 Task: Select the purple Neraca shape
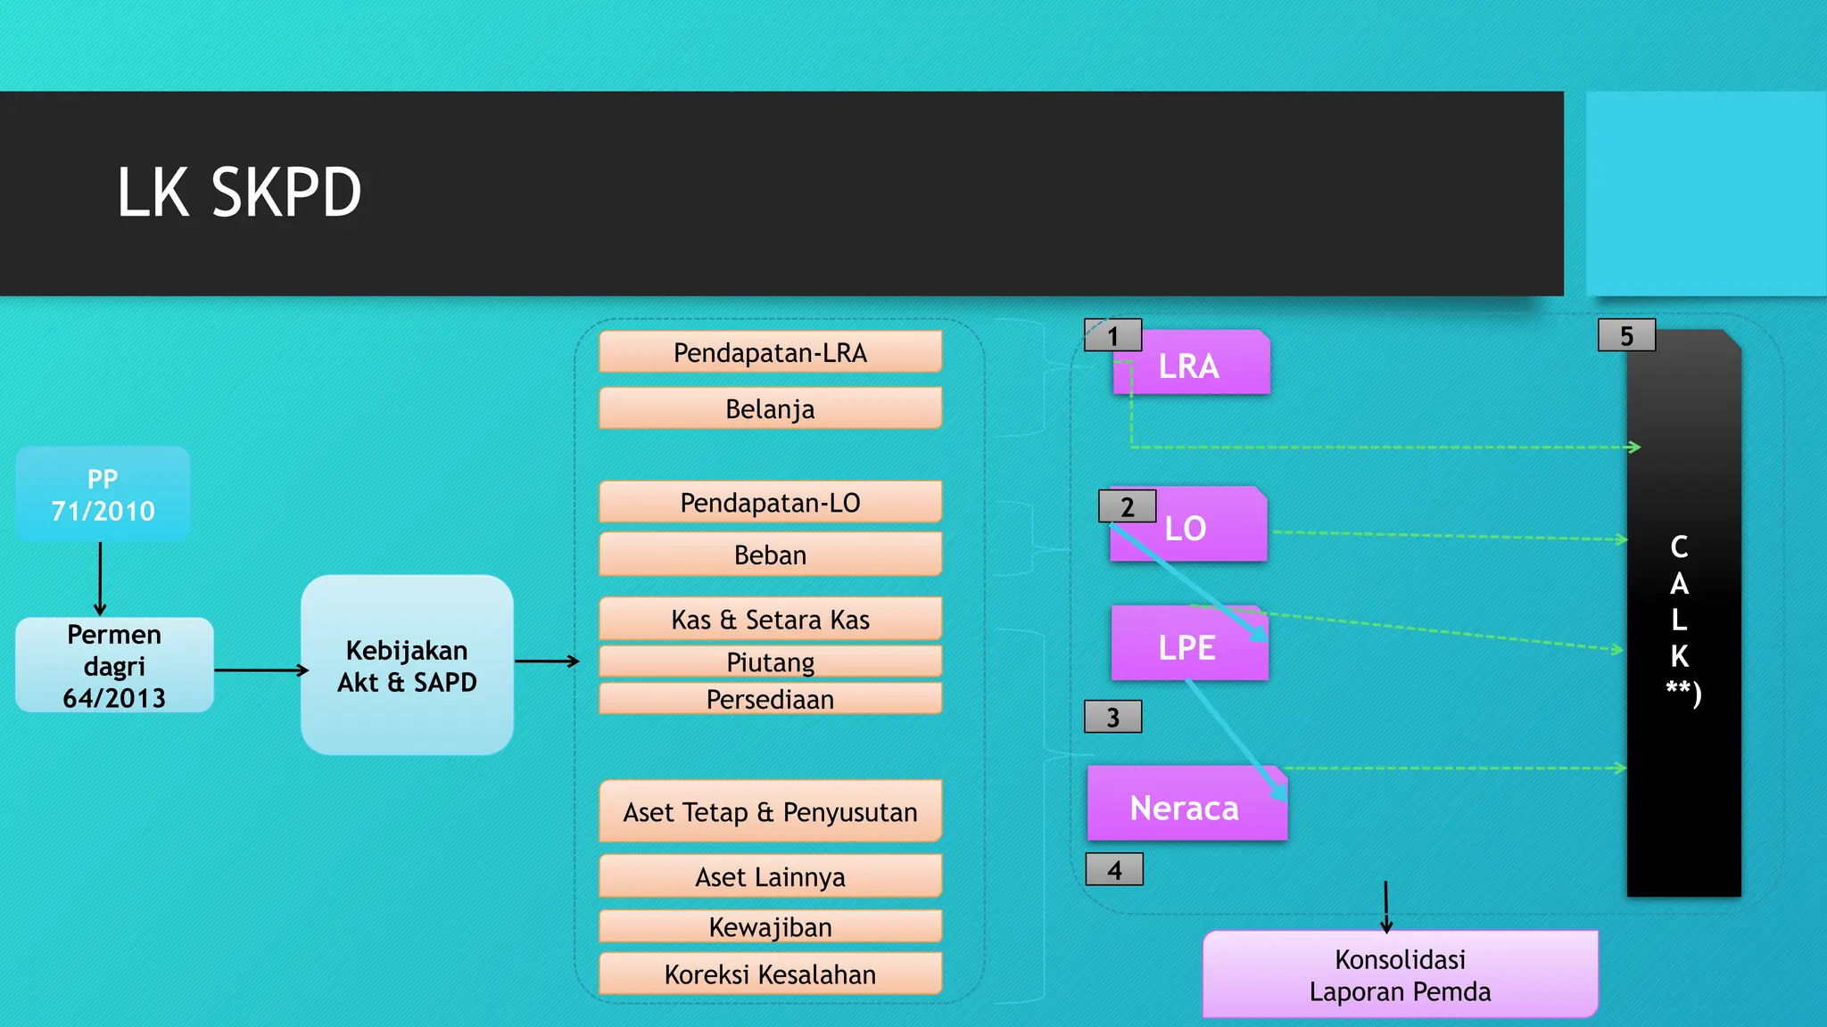pyautogui.click(x=1183, y=808)
